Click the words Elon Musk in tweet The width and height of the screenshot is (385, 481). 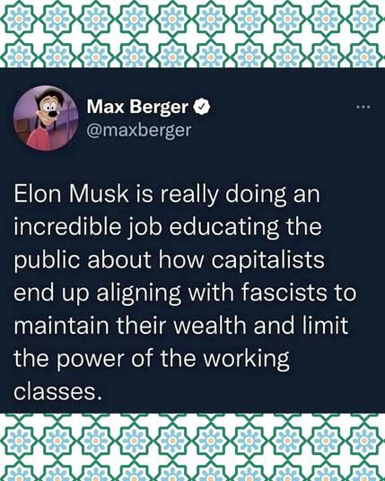pyautogui.click(x=71, y=194)
